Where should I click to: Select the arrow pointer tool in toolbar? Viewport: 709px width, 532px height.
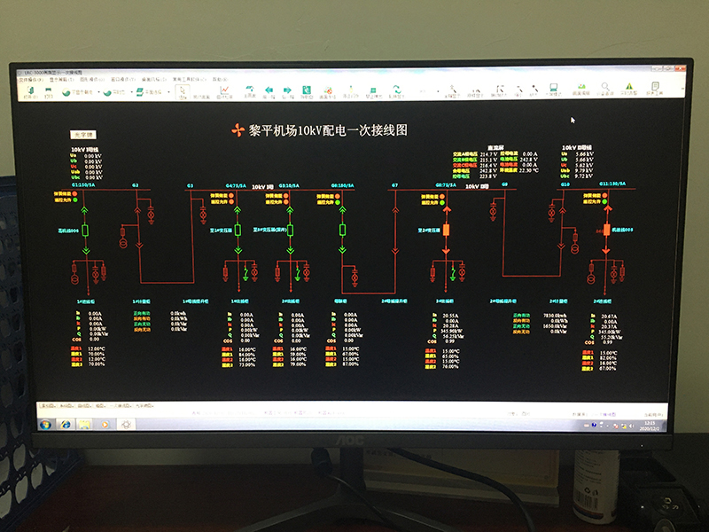pos(182,90)
